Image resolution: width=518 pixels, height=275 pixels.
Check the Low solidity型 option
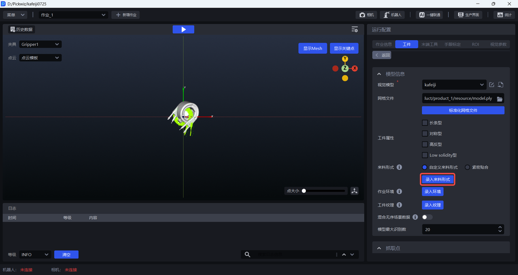425,155
